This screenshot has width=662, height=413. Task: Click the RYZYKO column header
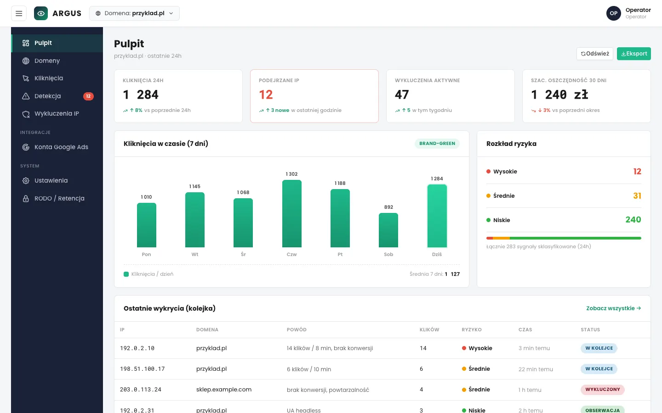click(x=472, y=330)
